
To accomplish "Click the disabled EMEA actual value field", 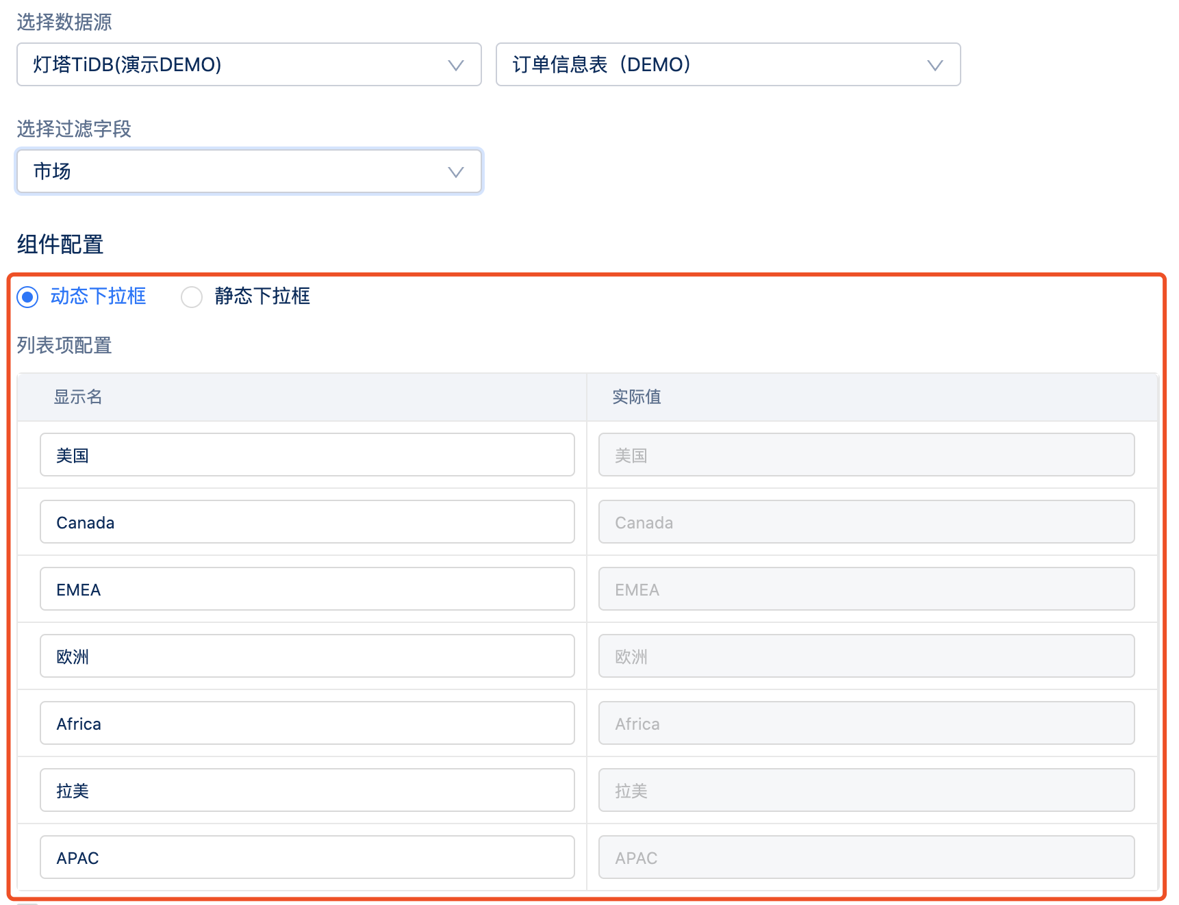I will coord(867,589).
